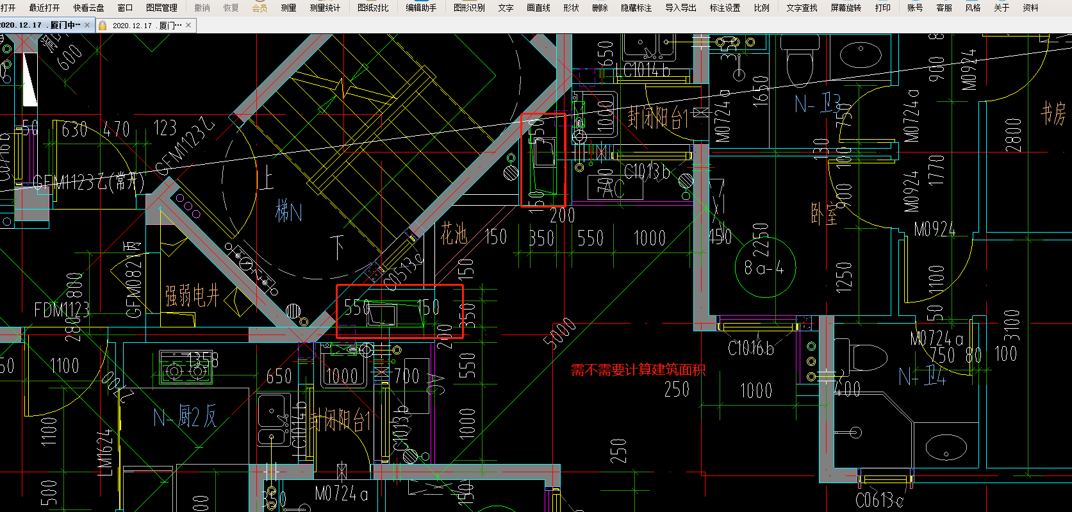Click the 梯N stair label
Viewport: 1072px width, 512px height.
coord(288,210)
